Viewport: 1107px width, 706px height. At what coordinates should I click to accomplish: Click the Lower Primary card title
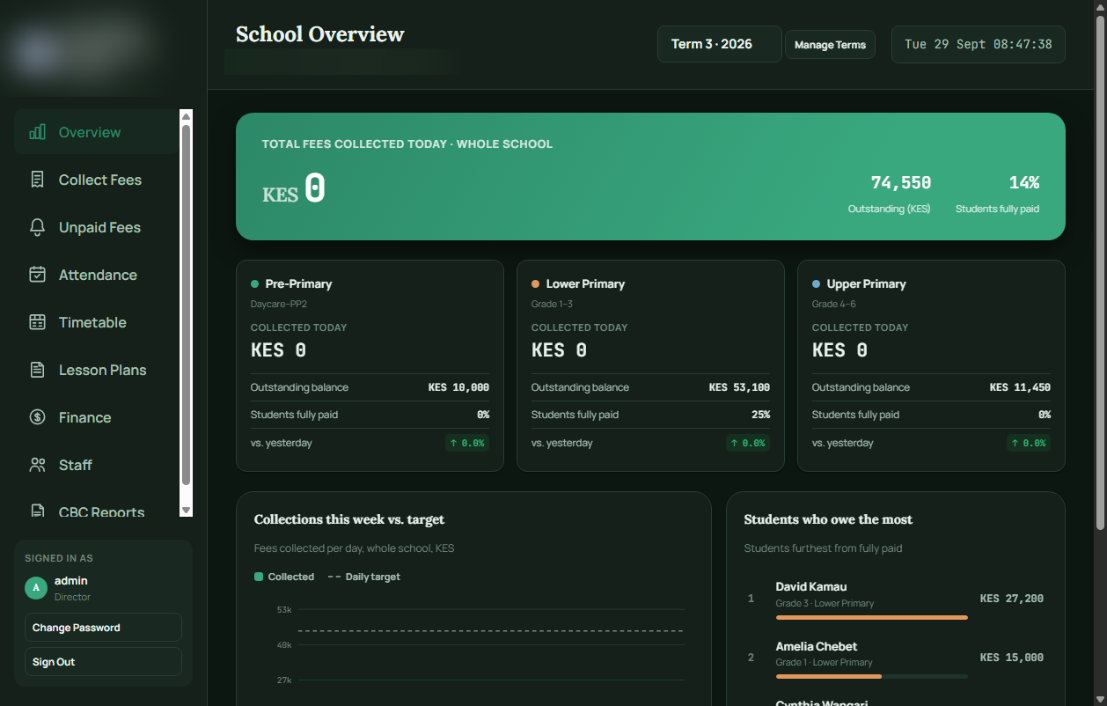tap(585, 284)
